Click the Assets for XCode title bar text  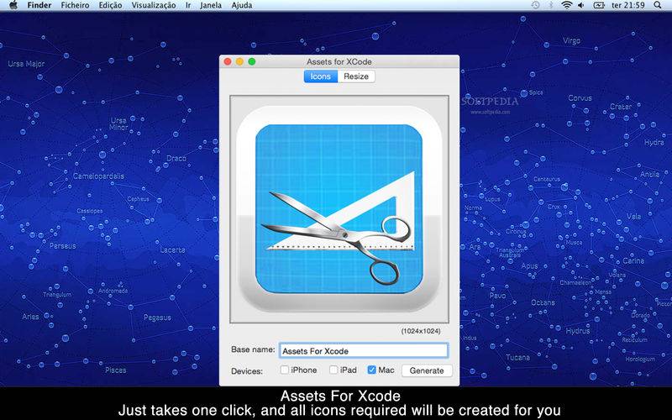(339, 61)
